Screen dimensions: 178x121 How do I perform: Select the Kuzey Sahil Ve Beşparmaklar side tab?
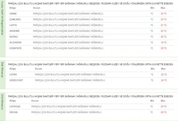3,28
